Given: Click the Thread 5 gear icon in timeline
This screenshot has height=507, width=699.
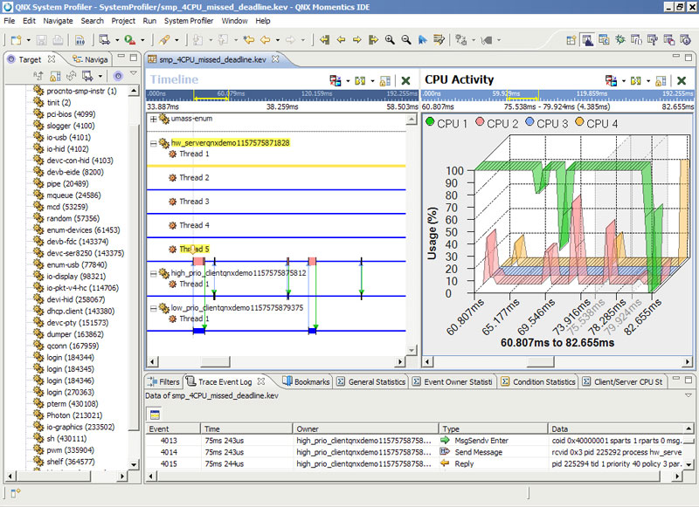Looking at the screenshot, I should click(x=173, y=250).
